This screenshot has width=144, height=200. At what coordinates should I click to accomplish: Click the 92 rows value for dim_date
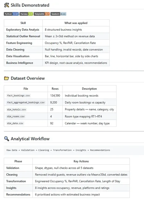coord(52,123)
